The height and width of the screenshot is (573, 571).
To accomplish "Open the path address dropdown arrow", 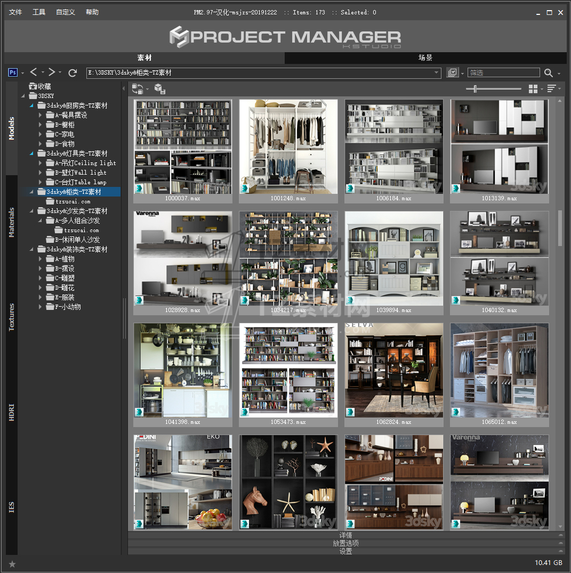I will tap(436, 73).
